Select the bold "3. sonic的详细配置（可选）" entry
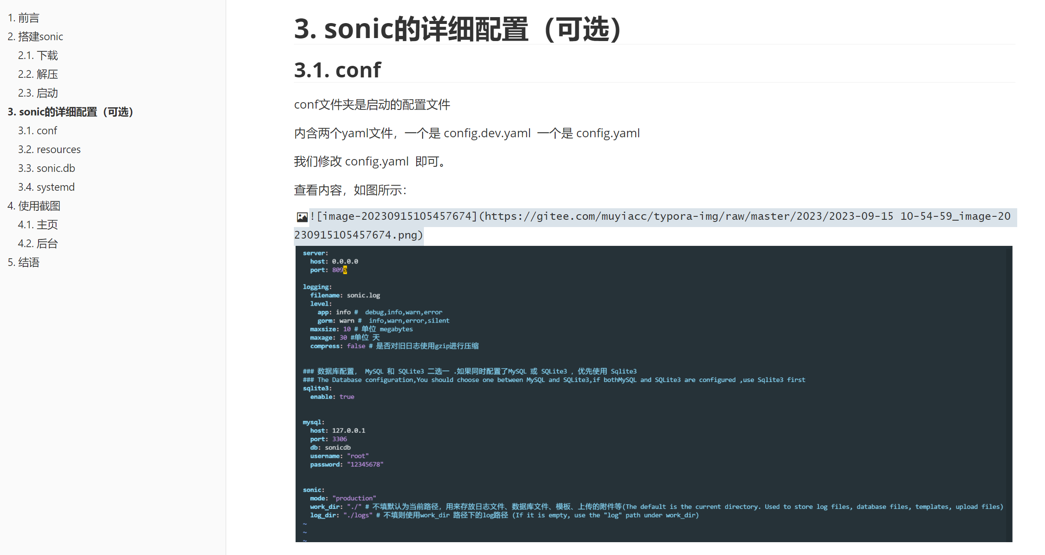The width and height of the screenshot is (1045, 555). click(x=71, y=112)
